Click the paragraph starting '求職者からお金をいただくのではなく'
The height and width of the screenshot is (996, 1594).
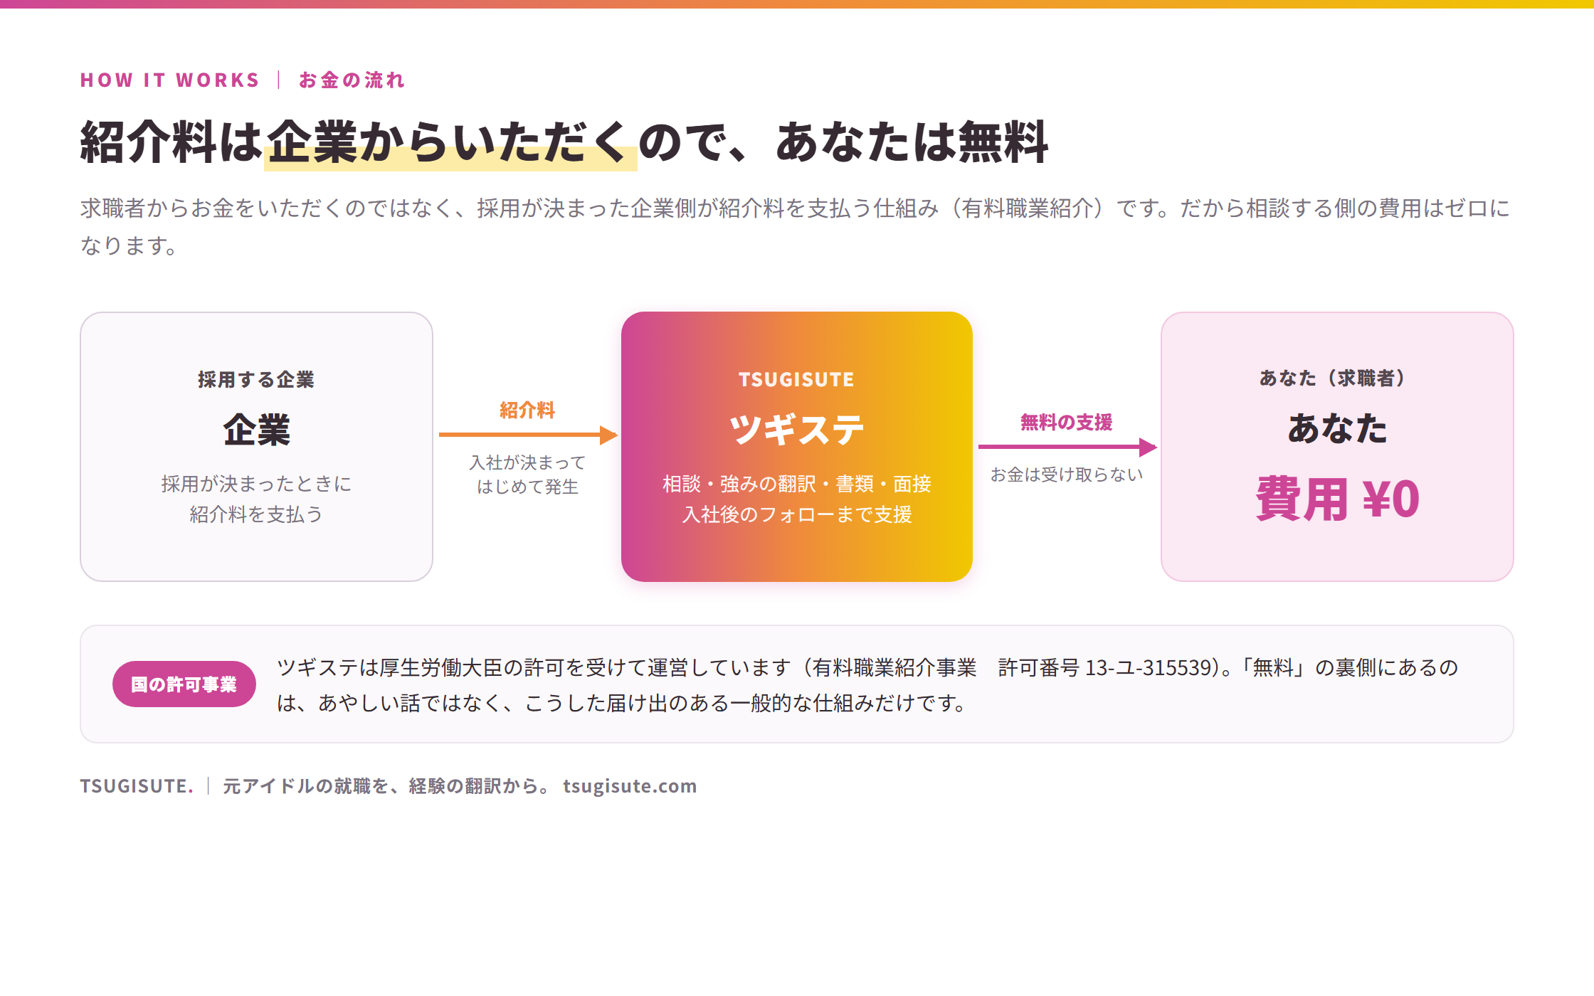point(795,226)
